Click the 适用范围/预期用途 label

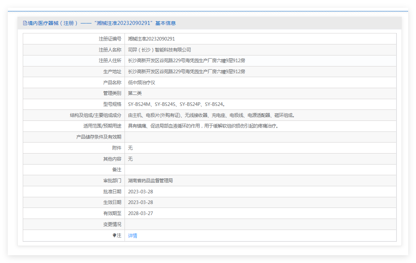[x=102, y=126]
